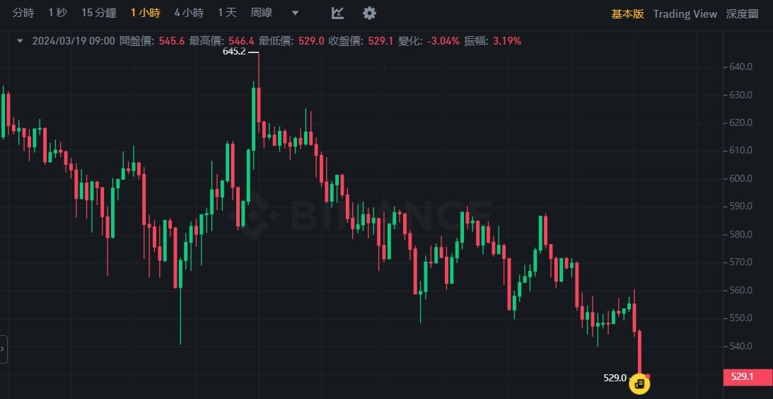Click the yellow news marker icon

point(639,383)
